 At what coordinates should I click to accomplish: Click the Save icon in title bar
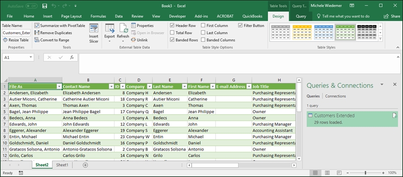click(45, 6)
